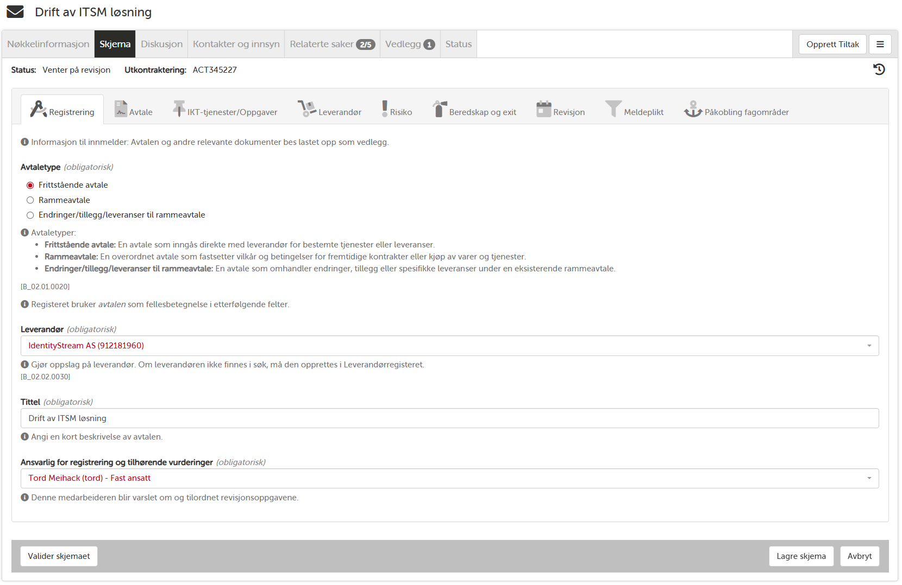Choose Endringer/tillegg/leveranser til rammeavtale option
This screenshot has height=585, width=902.
(x=30, y=215)
